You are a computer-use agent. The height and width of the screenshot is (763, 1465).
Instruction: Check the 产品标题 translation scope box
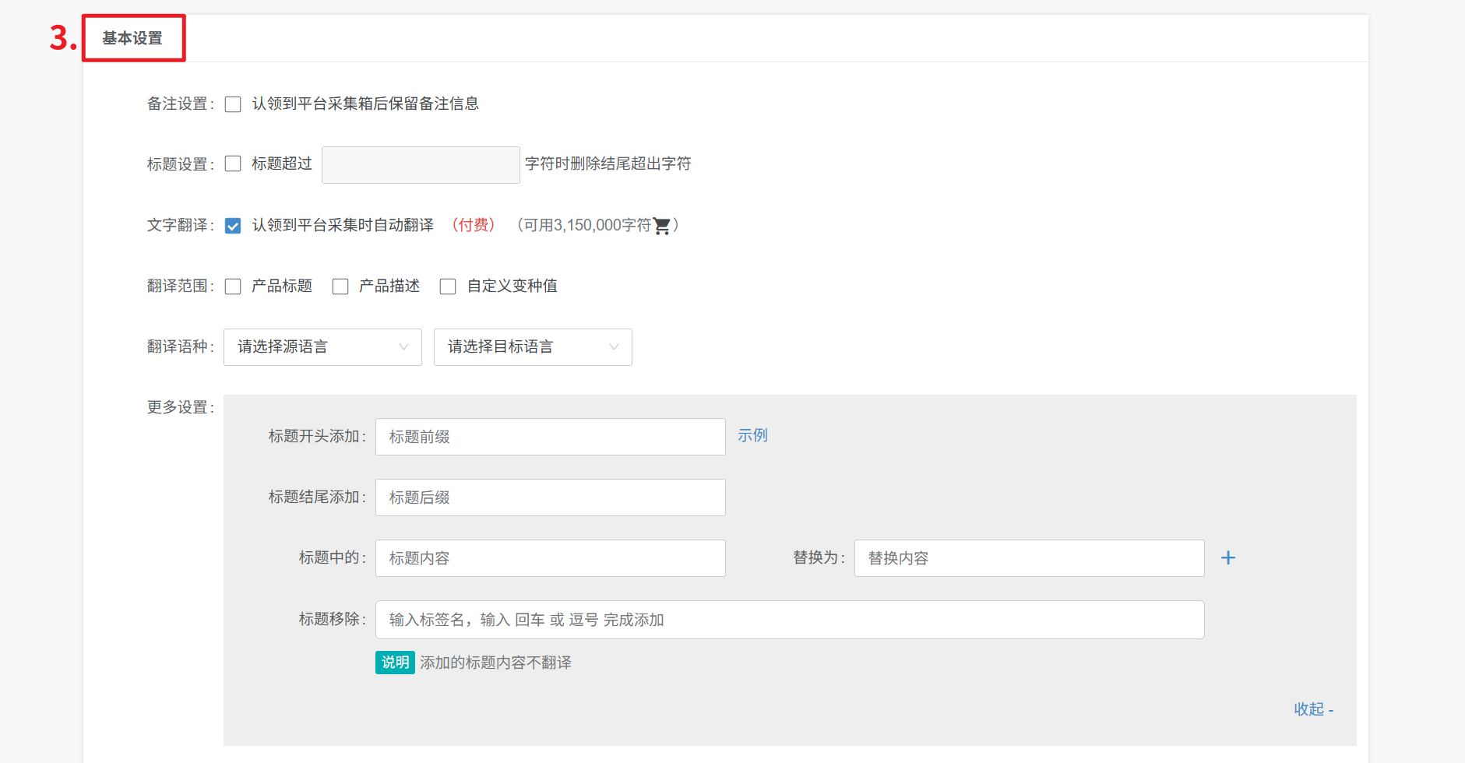point(233,287)
